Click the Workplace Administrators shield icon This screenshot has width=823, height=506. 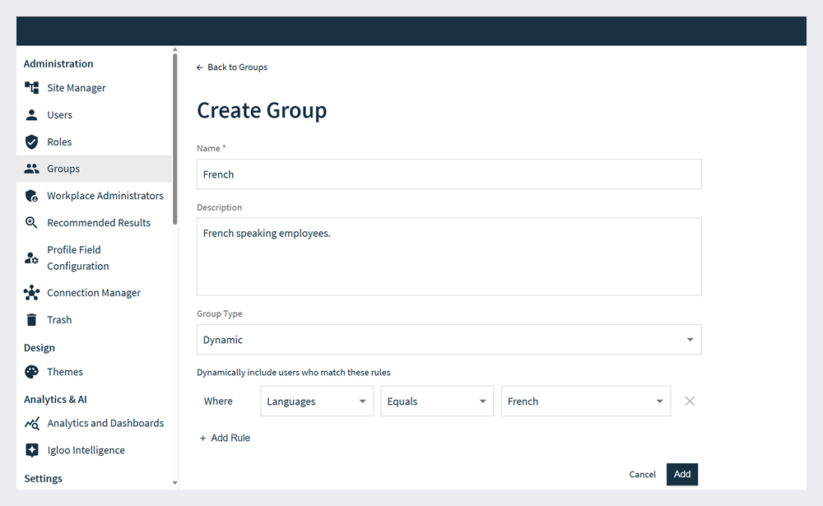(31, 196)
